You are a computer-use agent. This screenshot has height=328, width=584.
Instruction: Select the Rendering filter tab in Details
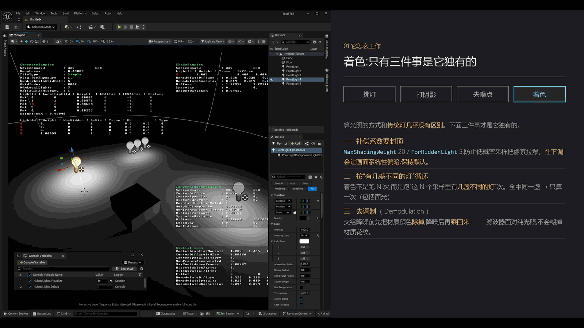click(280, 189)
